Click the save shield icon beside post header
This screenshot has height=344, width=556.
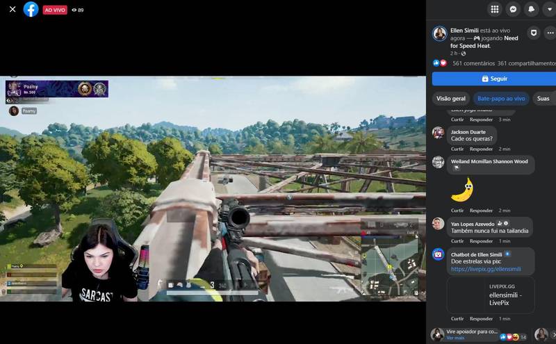click(x=533, y=33)
